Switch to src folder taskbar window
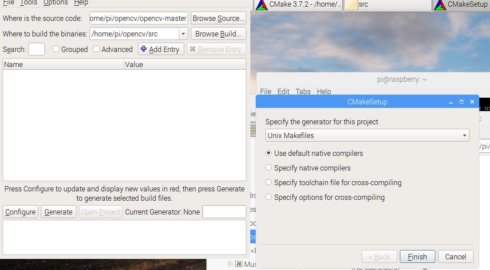The height and width of the screenshot is (270, 490). click(x=387, y=5)
